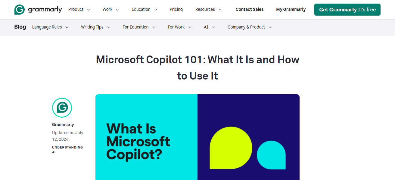
Task: Click the Updated on July 12, 2024 date
Action: point(68,136)
